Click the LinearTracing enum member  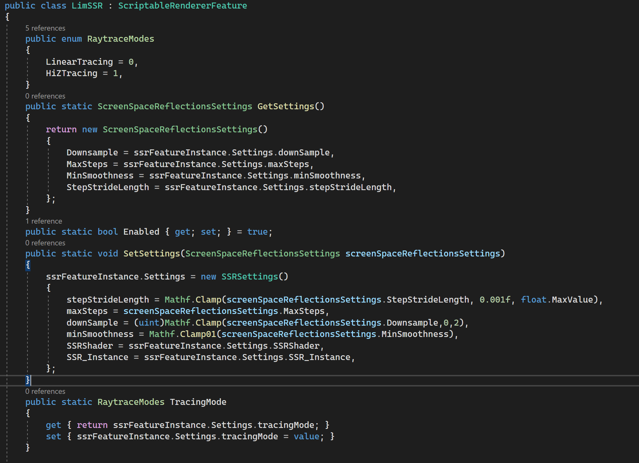tap(79, 62)
